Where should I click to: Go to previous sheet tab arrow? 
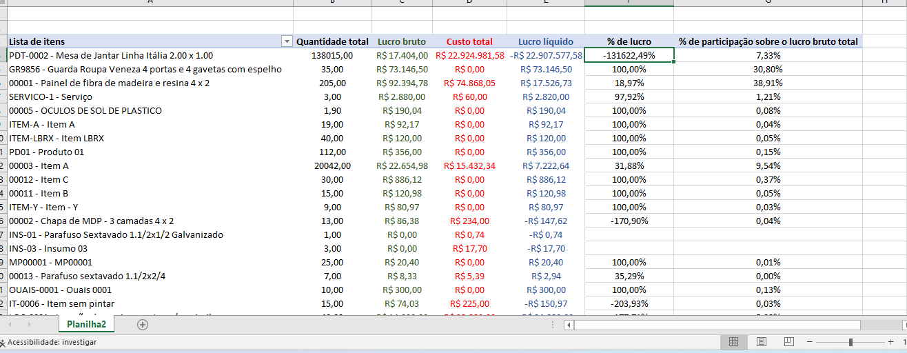10,325
